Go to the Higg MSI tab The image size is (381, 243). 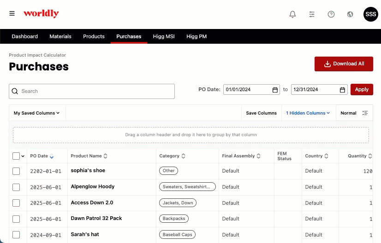tap(164, 36)
